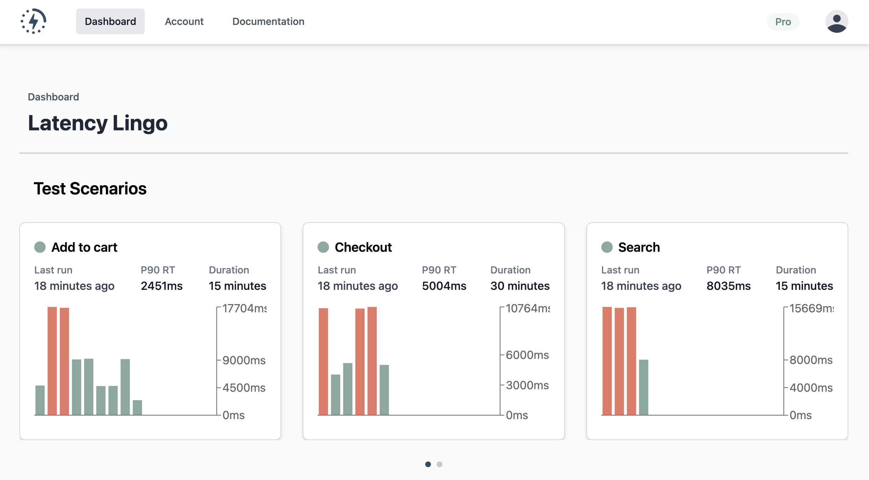Go to the Account nav tab
This screenshot has width=869, height=480.
tap(184, 21)
